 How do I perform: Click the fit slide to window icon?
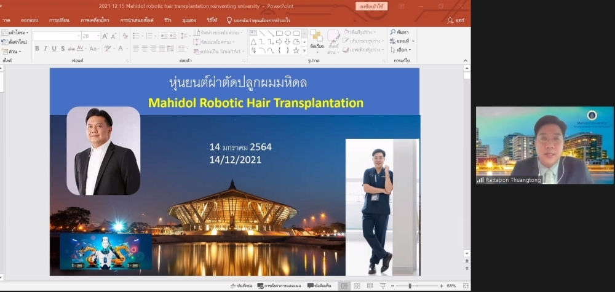[464, 286]
